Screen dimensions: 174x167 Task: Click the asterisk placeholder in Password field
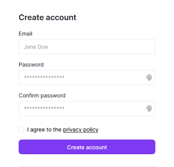point(44,77)
